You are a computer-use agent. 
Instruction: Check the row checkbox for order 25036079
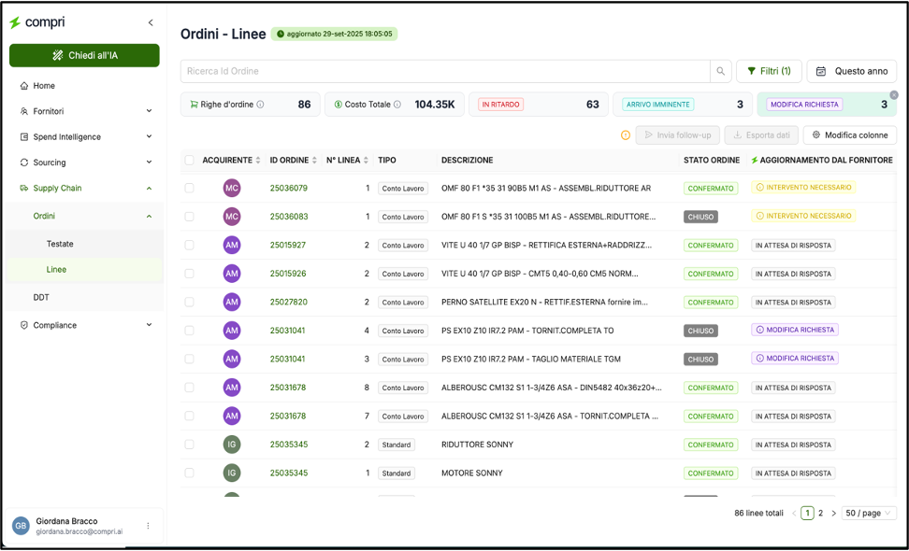pos(190,188)
